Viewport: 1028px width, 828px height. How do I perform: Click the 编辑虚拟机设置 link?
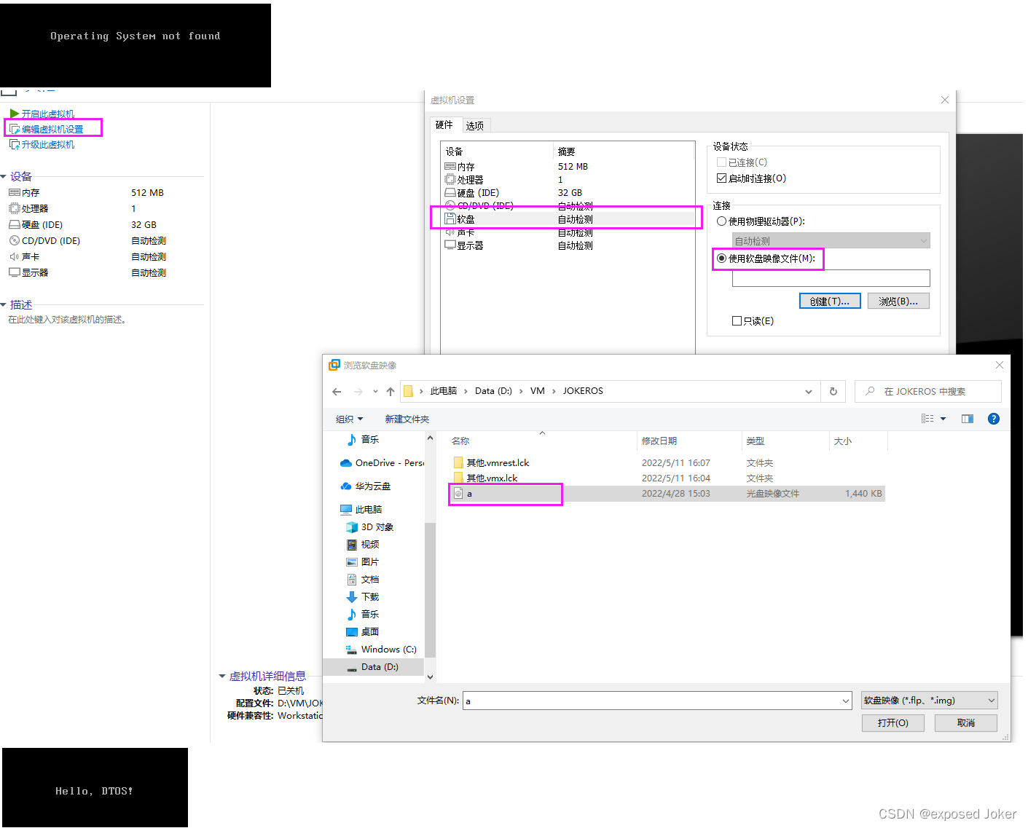52,130
